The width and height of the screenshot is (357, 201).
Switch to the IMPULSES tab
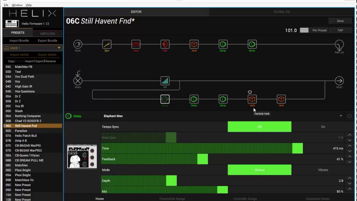(48, 33)
